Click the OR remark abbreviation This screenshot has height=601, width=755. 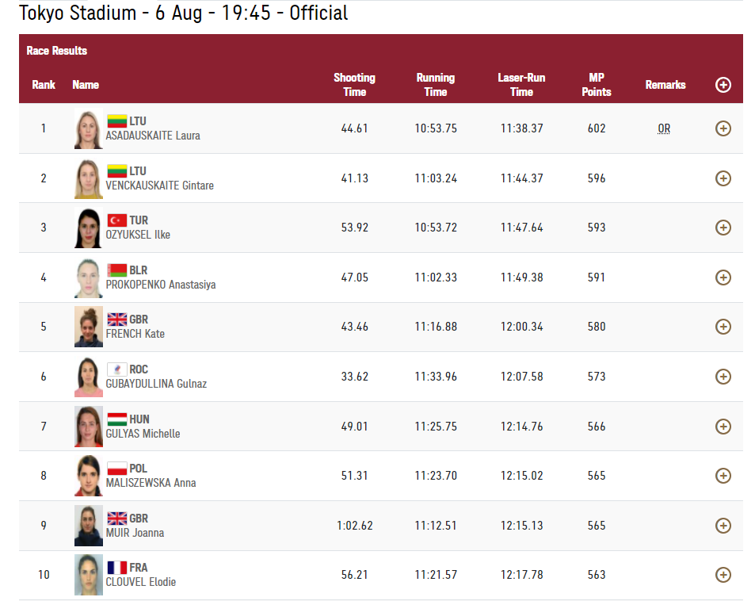pos(664,128)
